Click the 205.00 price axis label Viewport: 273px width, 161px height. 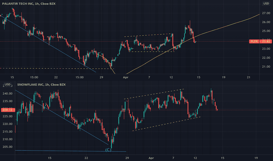click(8, 147)
